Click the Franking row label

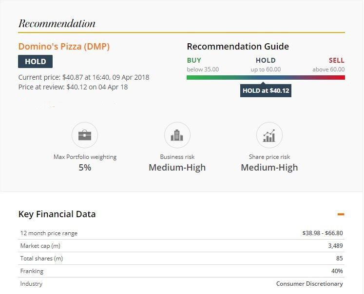click(32, 271)
